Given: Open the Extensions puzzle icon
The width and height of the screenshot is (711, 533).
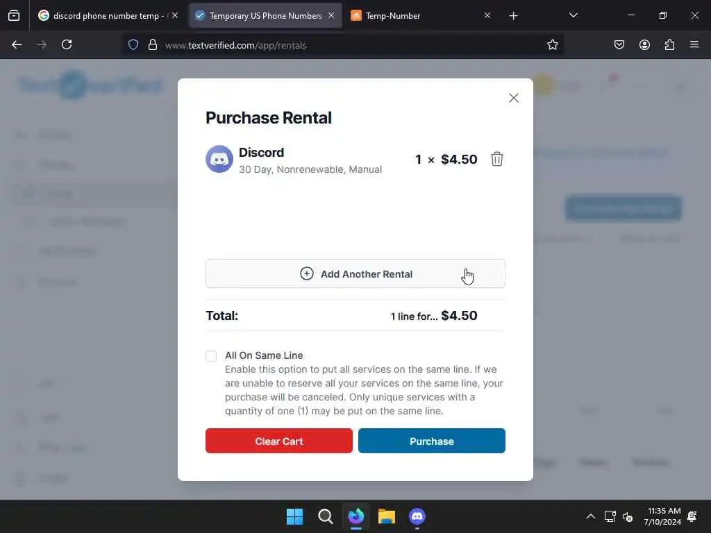Looking at the screenshot, I should 669,44.
